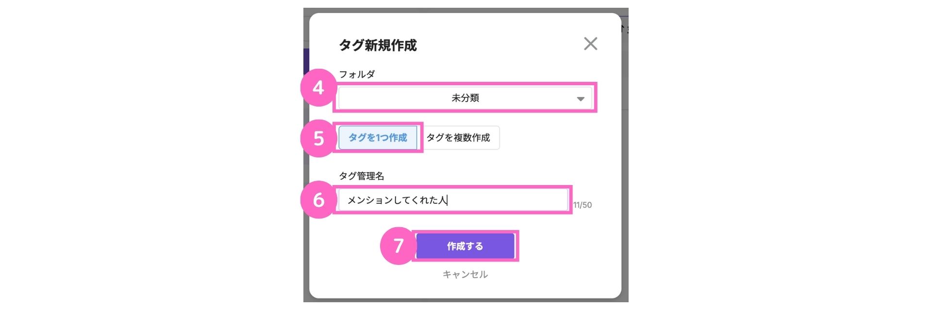Click the キャンセル link
Screen dimensions: 932x310
pos(465,274)
